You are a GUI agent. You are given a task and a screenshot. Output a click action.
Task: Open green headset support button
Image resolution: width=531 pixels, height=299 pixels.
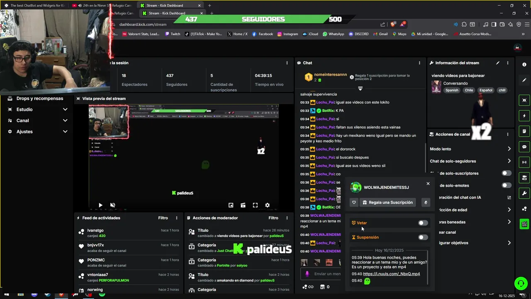(x=520, y=284)
